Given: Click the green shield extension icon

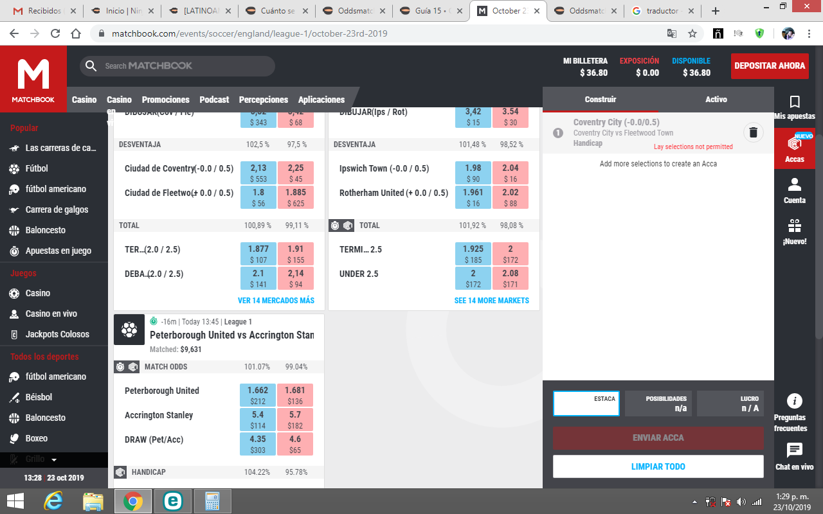Looking at the screenshot, I should coord(759,33).
